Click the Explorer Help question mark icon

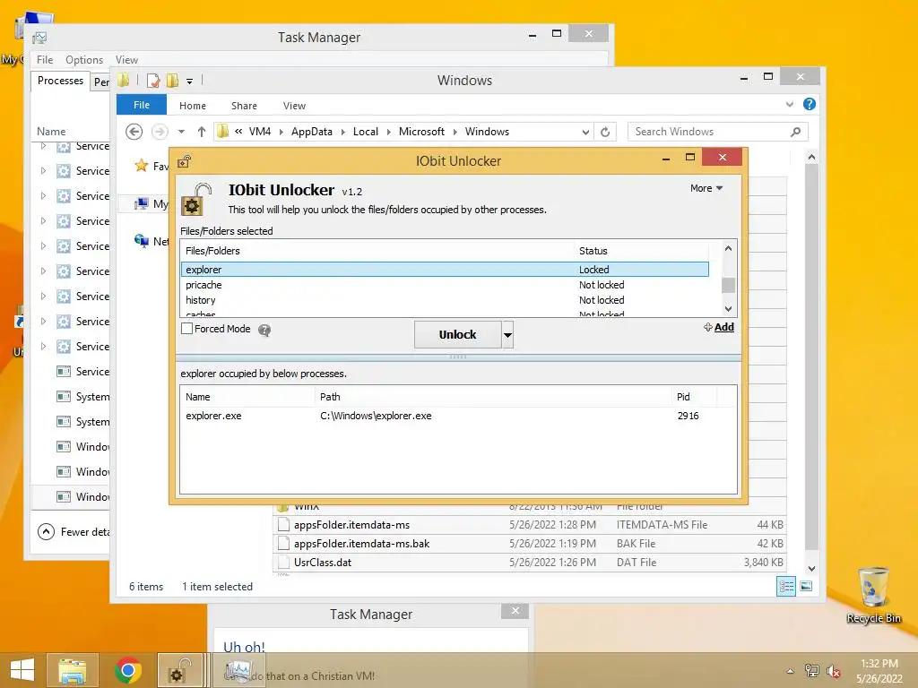pos(810,104)
